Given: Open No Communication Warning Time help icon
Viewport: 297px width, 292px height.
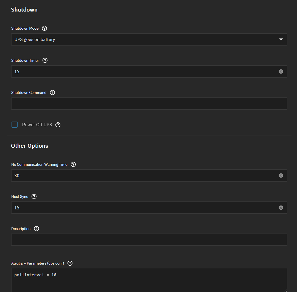Looking at the screenshot, I should tap(73, 164).
